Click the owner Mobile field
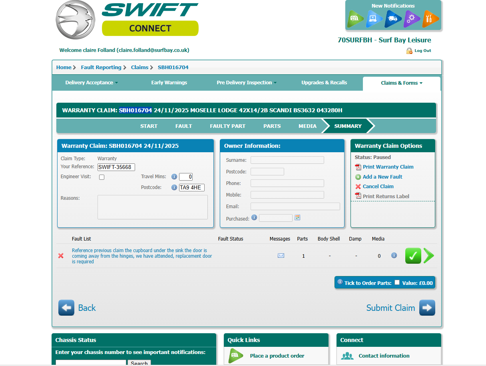This screenshot has height=366, width=486. click(x=287, y=195)
